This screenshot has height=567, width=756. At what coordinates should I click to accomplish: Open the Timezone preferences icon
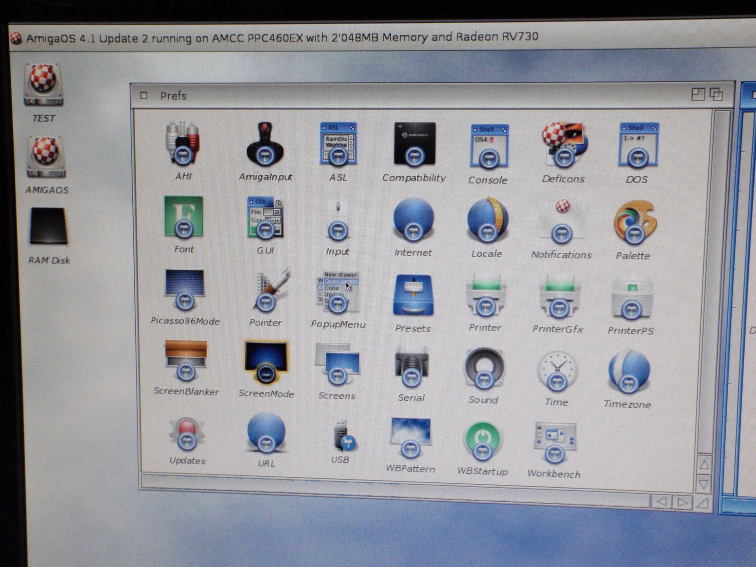[x=629, y=372]
